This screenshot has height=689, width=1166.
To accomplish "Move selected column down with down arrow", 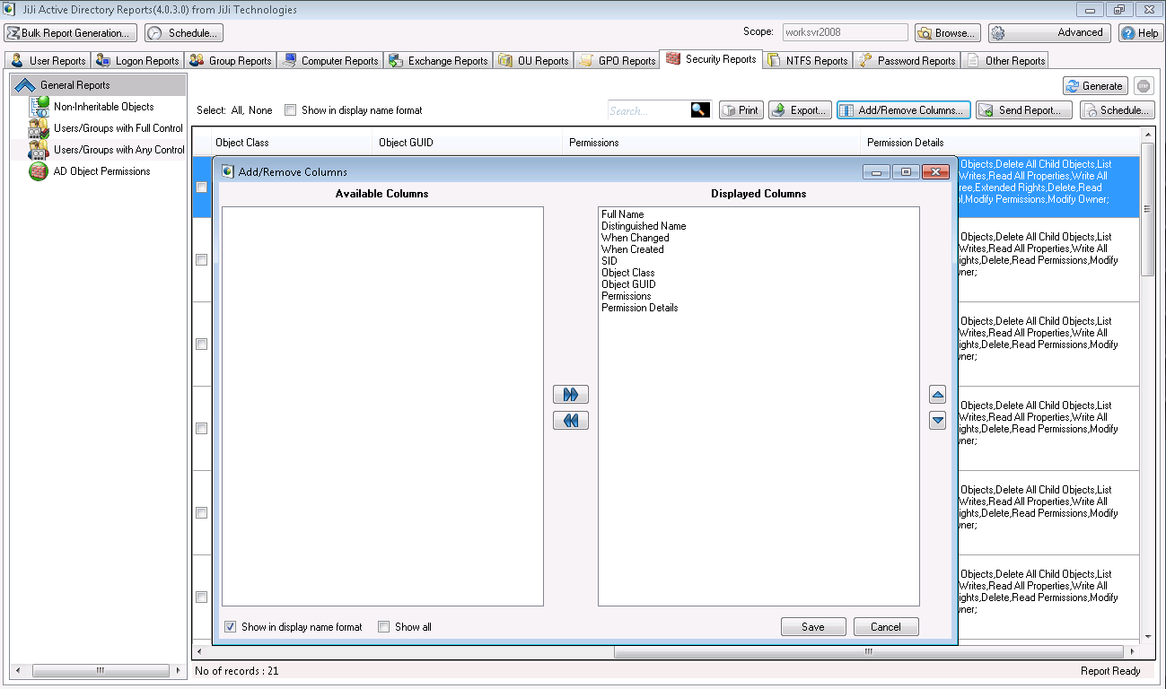I will (938, 420).
